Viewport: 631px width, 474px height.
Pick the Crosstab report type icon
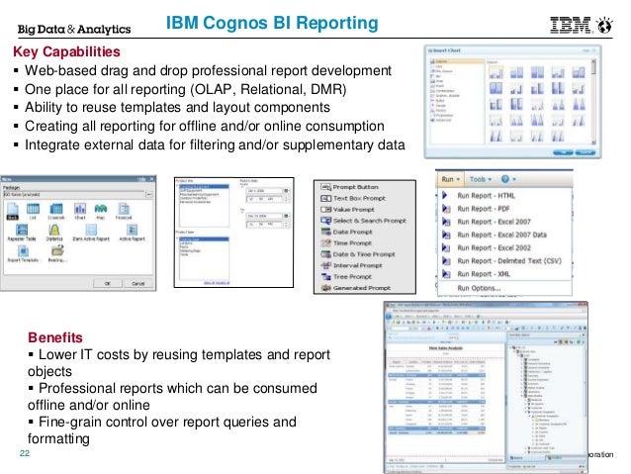[x=56, y=211]
